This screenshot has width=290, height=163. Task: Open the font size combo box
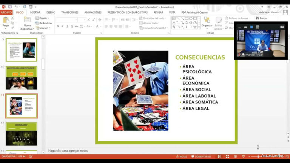click(x=82, y=20)
